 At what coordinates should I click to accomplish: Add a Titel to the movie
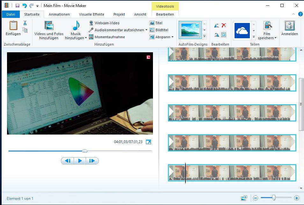point(156,23)
